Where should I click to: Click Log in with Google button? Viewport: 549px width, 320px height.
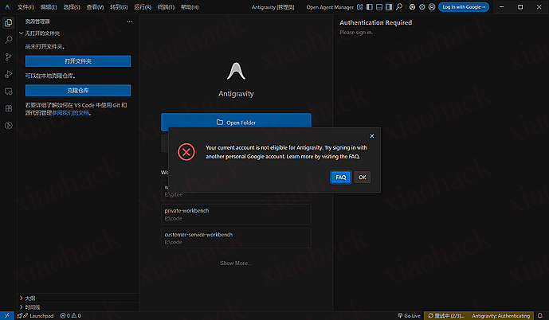coord(463,6)
